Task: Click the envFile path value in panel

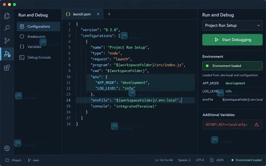Action: [x=242, y=100]
